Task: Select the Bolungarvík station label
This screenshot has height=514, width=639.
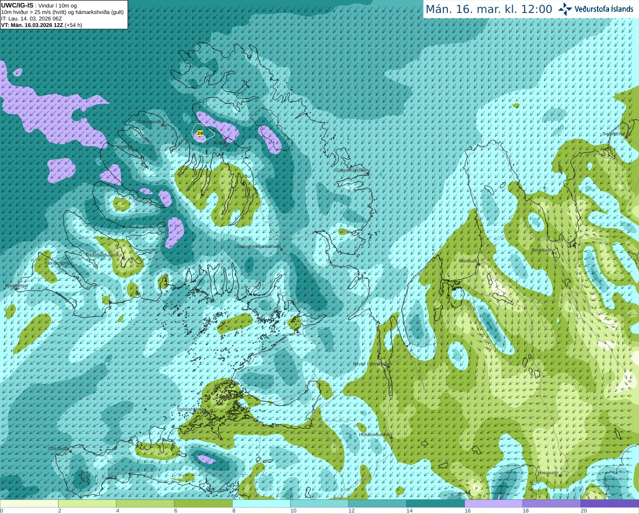Action: (x=149, y=122)
